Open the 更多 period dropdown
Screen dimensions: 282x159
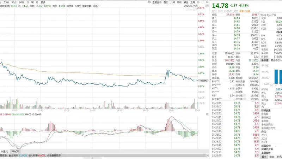pos(43,2)
